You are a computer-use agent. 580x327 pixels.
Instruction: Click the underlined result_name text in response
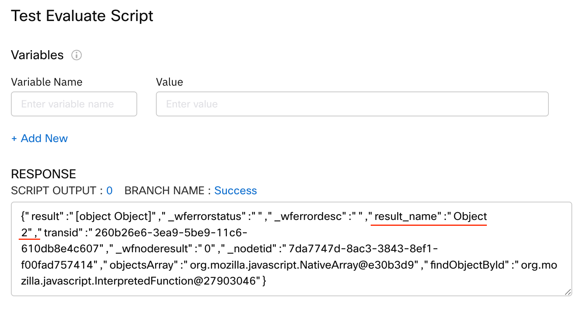[x=405, y=216]
